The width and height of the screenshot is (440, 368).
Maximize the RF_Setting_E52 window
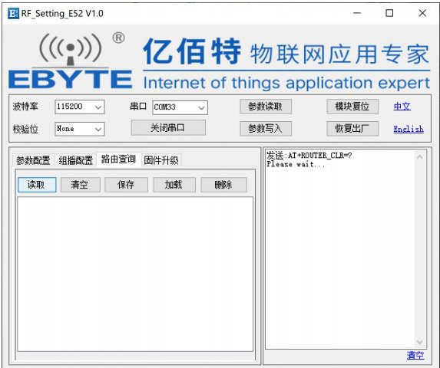(389, 13)
